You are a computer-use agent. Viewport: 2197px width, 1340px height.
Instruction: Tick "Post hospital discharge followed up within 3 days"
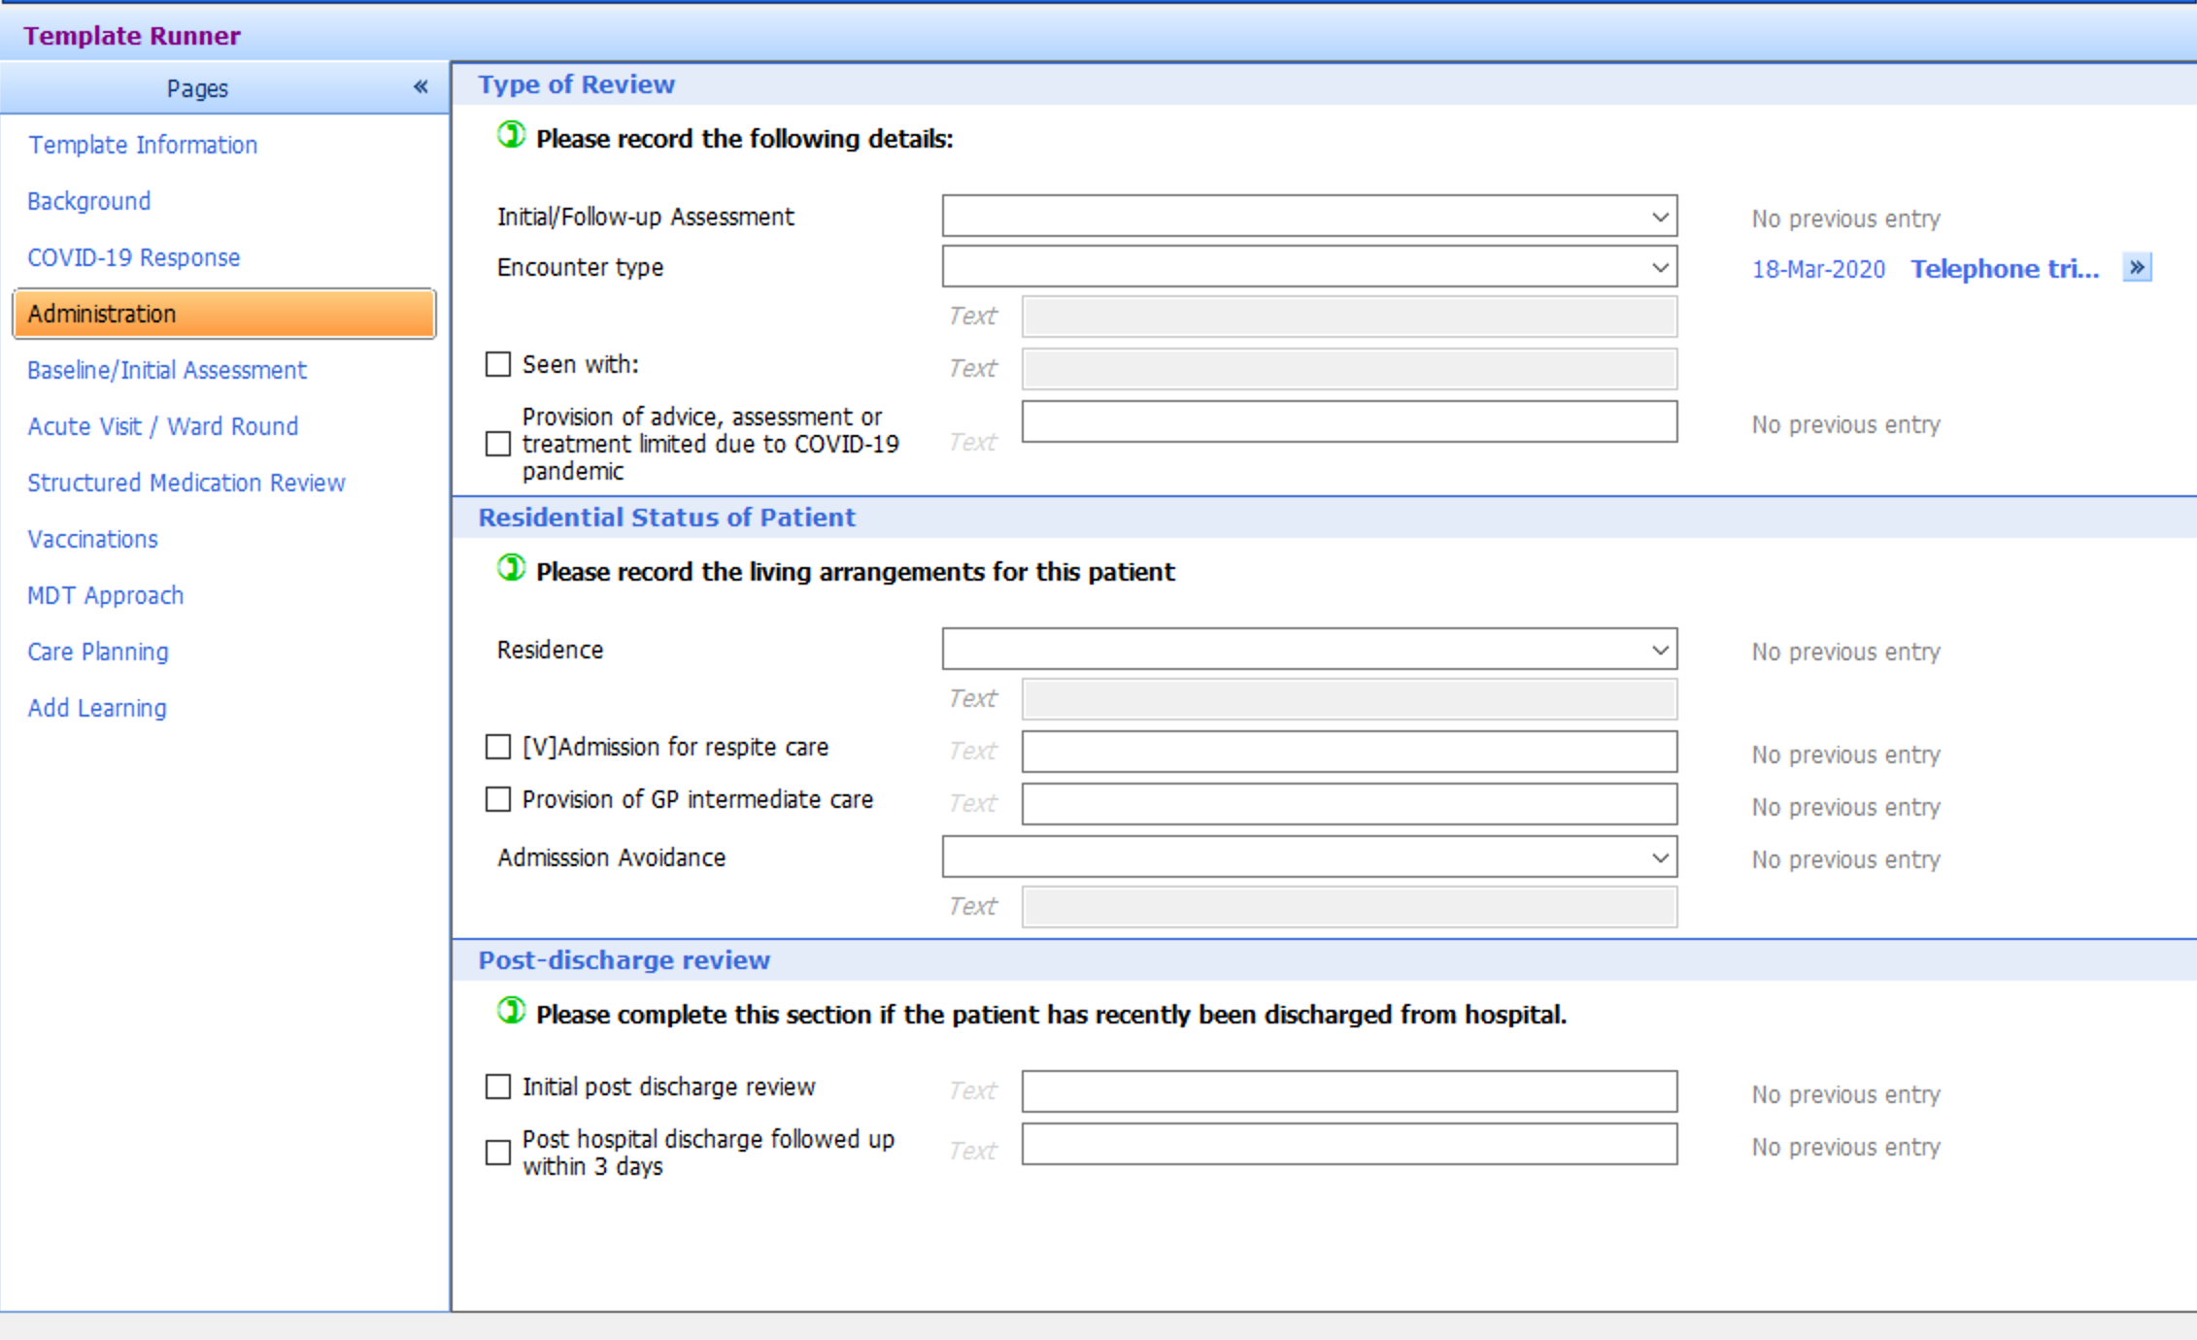(x=497, y=1153)
